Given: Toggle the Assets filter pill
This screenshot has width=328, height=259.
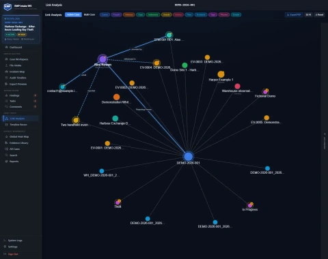Looking at the screenshot, I should (x=167, y=15).
